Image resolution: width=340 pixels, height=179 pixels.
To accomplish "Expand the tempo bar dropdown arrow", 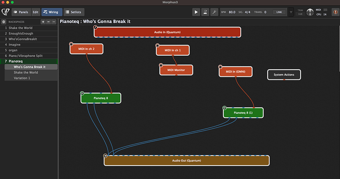I will (x=291, y=12).
